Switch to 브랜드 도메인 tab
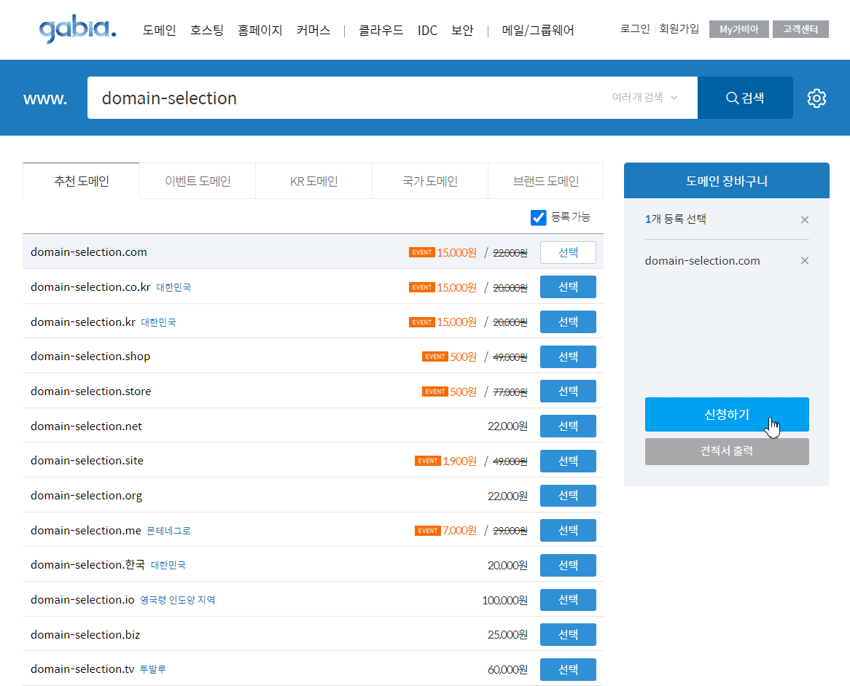 point(546,181)
